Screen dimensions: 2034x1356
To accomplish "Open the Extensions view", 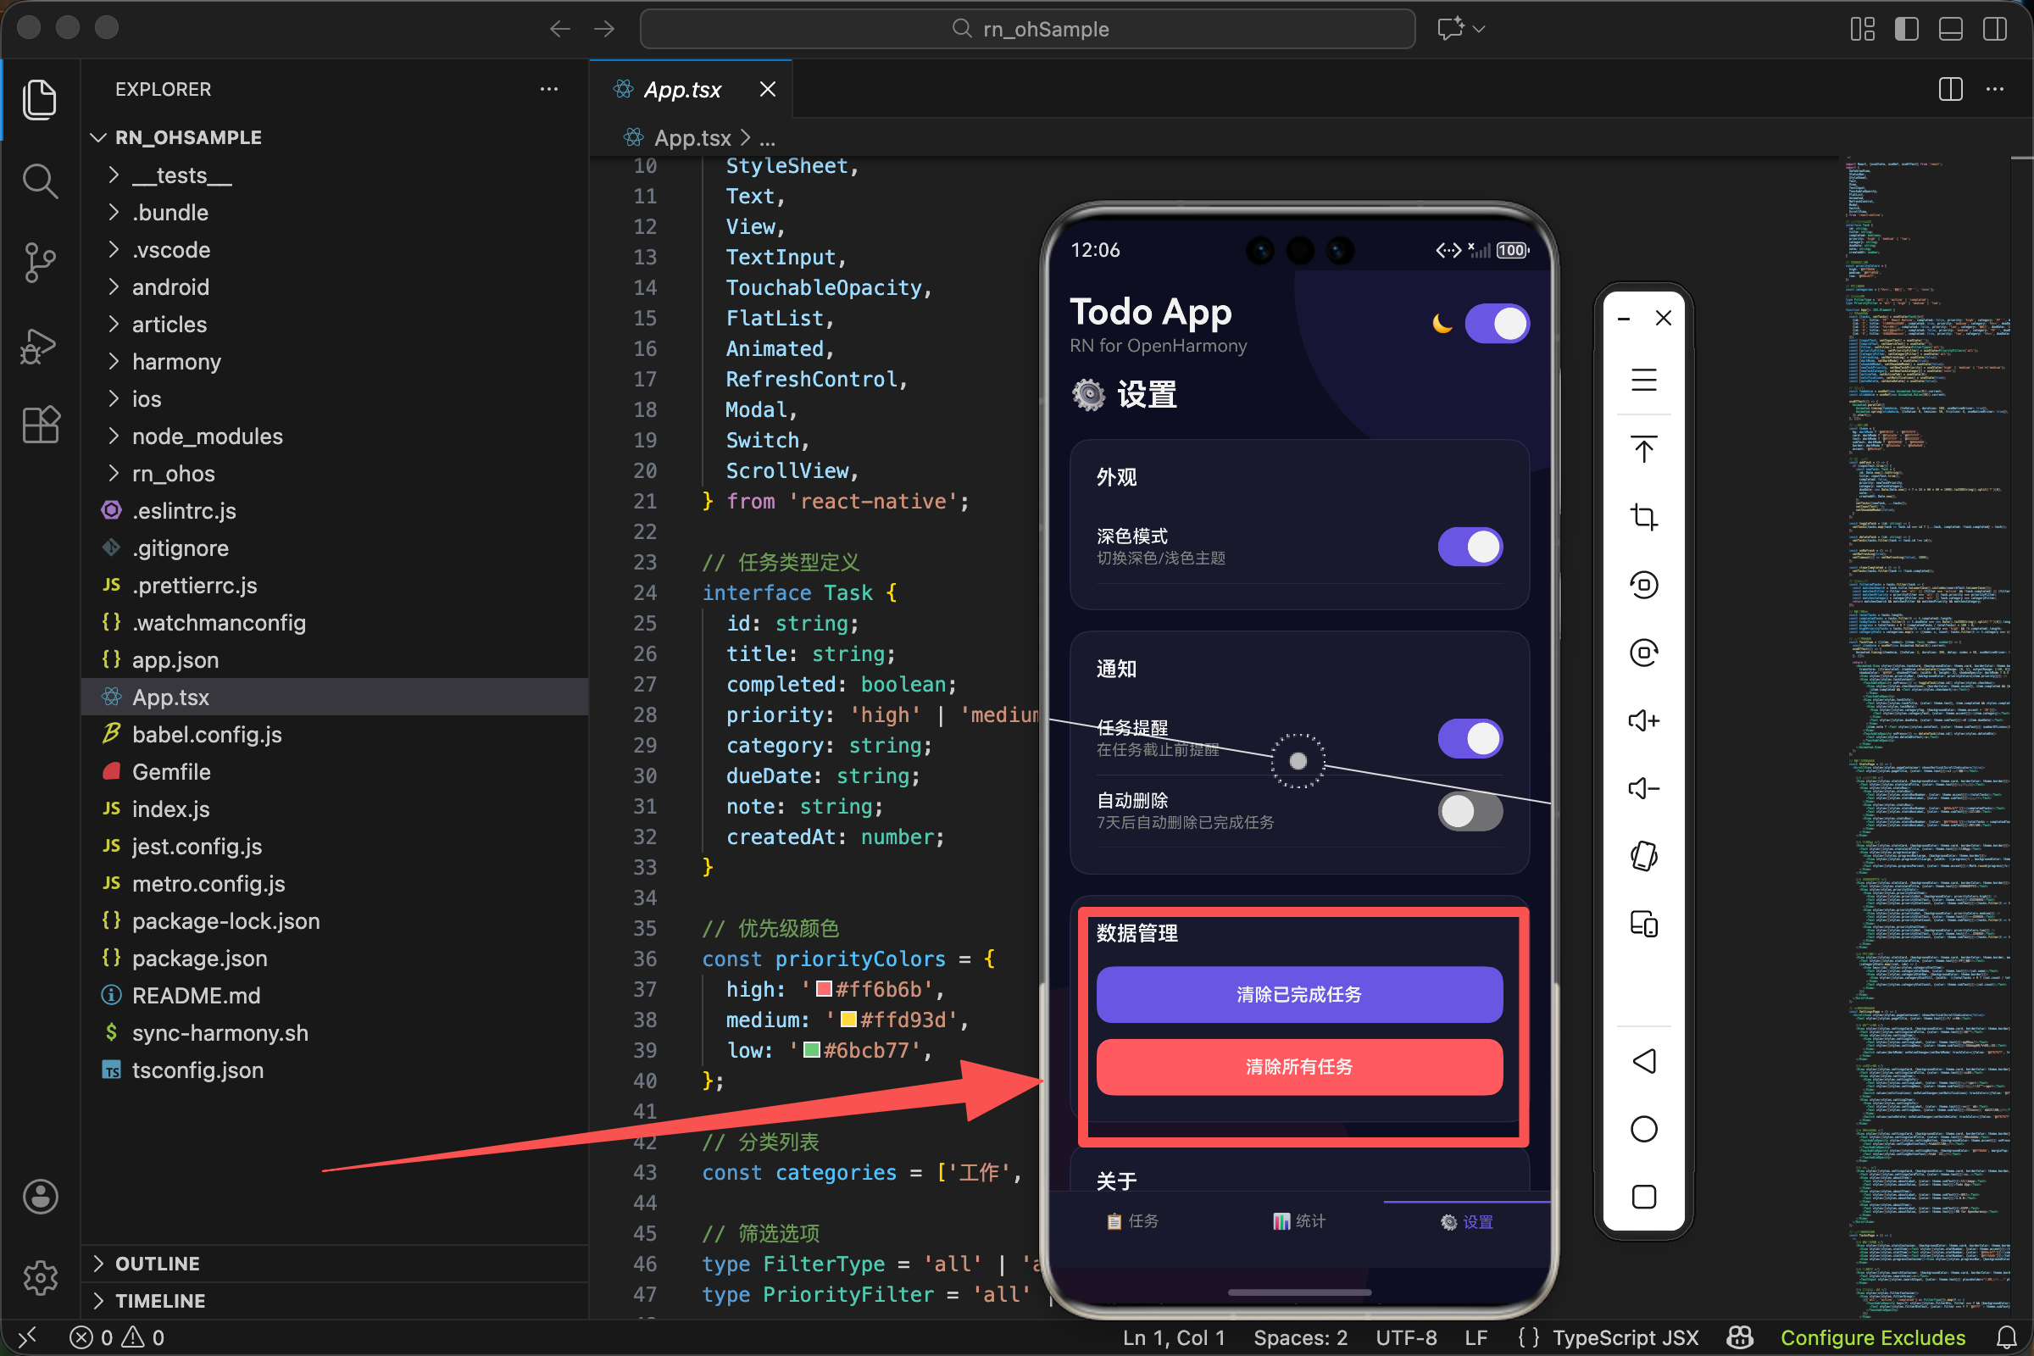I will tap(40, 425).
